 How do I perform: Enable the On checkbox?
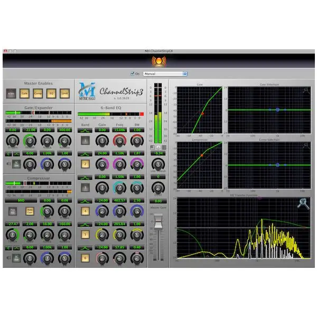[132, 73]
